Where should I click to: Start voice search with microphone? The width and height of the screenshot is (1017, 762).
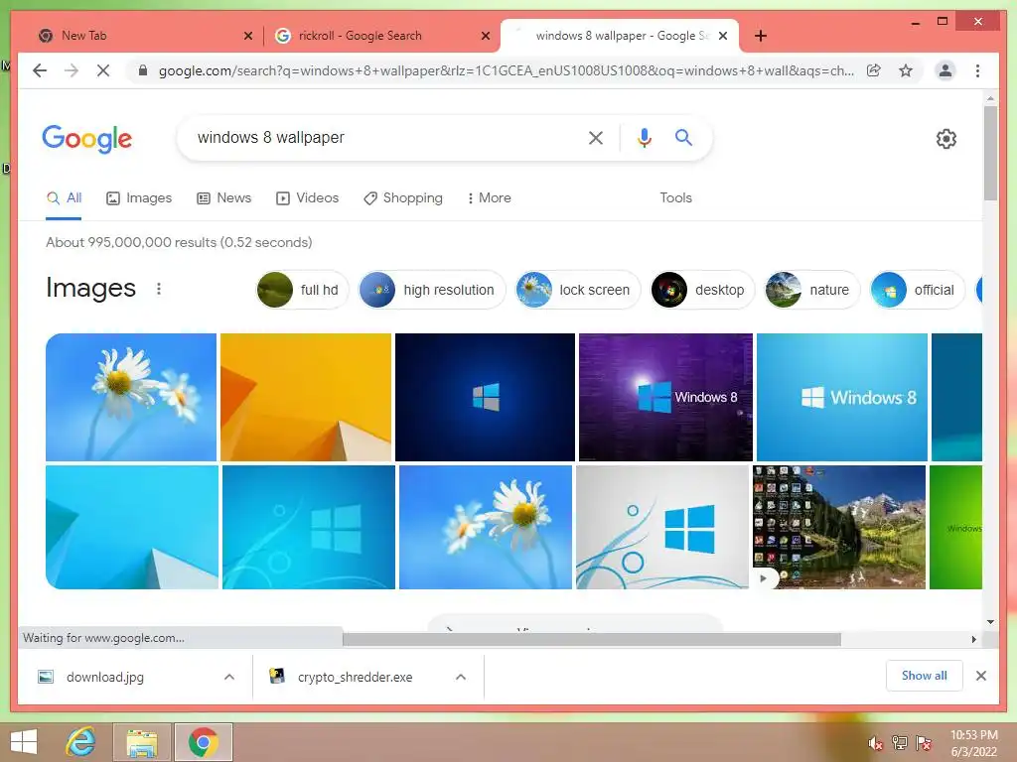pos(644,137)
